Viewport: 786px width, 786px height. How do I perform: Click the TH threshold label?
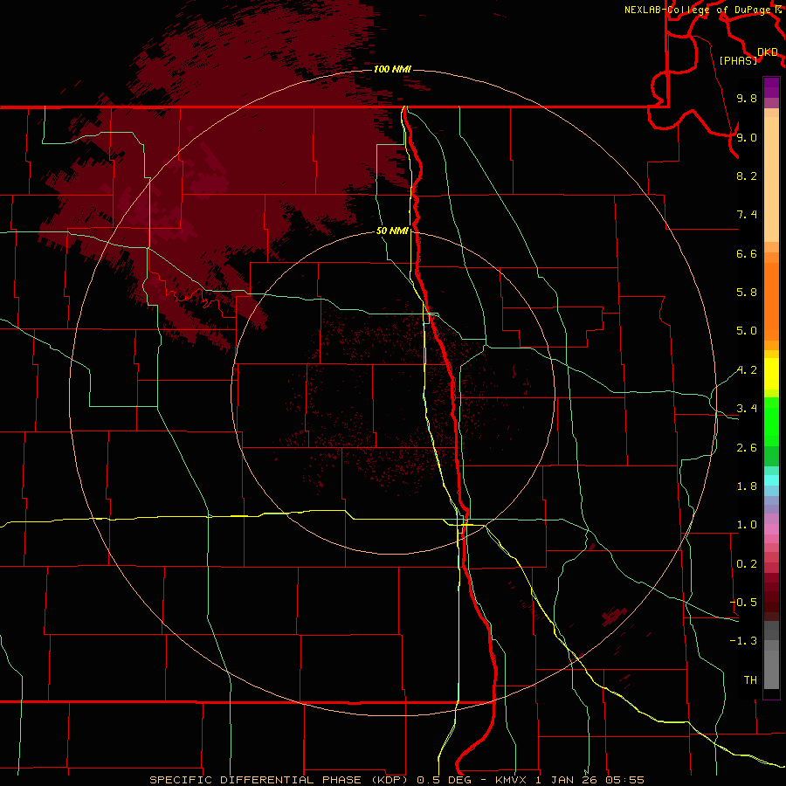pos(750,680)
